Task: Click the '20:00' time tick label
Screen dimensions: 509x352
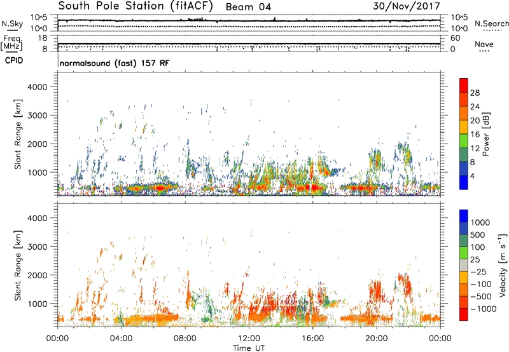Action: click(377, 339)
